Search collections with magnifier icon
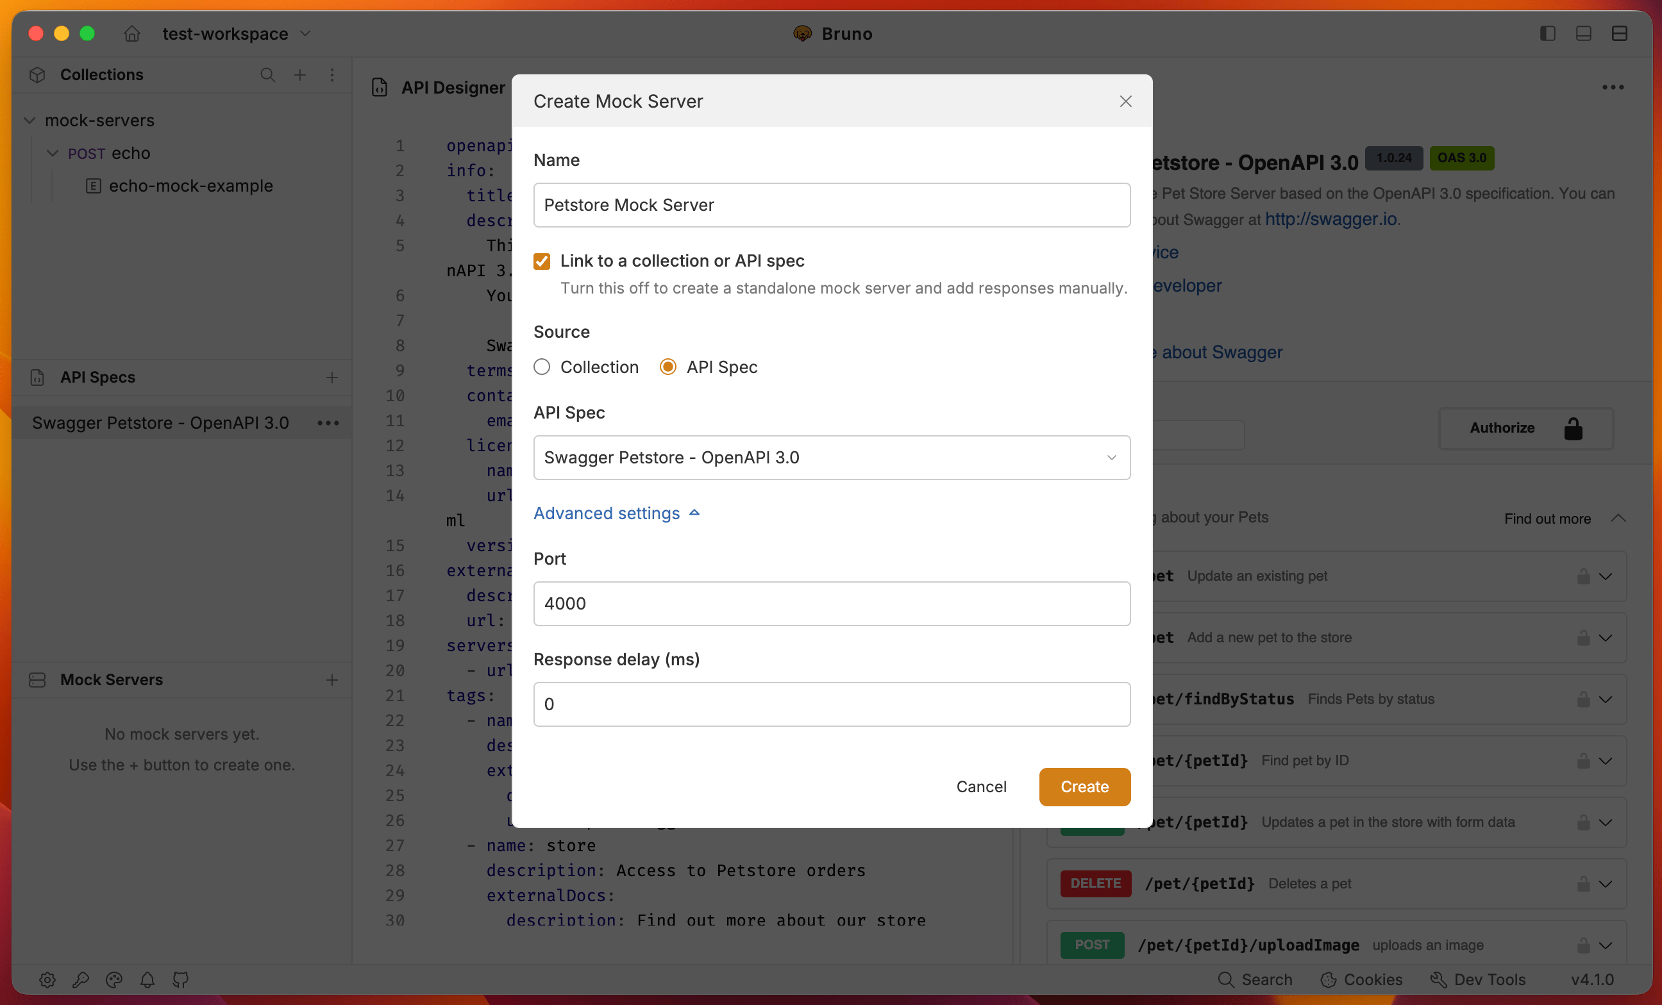Screen dimensions: 1662x1005 point(268,75)
